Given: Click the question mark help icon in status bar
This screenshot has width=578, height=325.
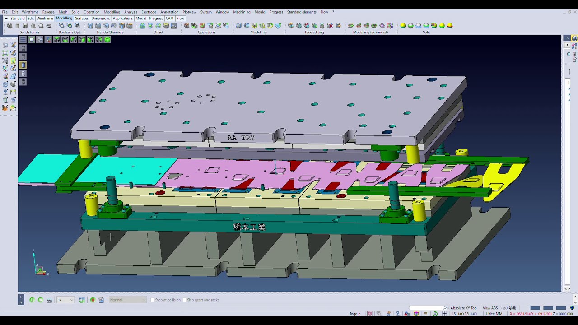Looking at the screenshot, I should (x=397, y=314).
